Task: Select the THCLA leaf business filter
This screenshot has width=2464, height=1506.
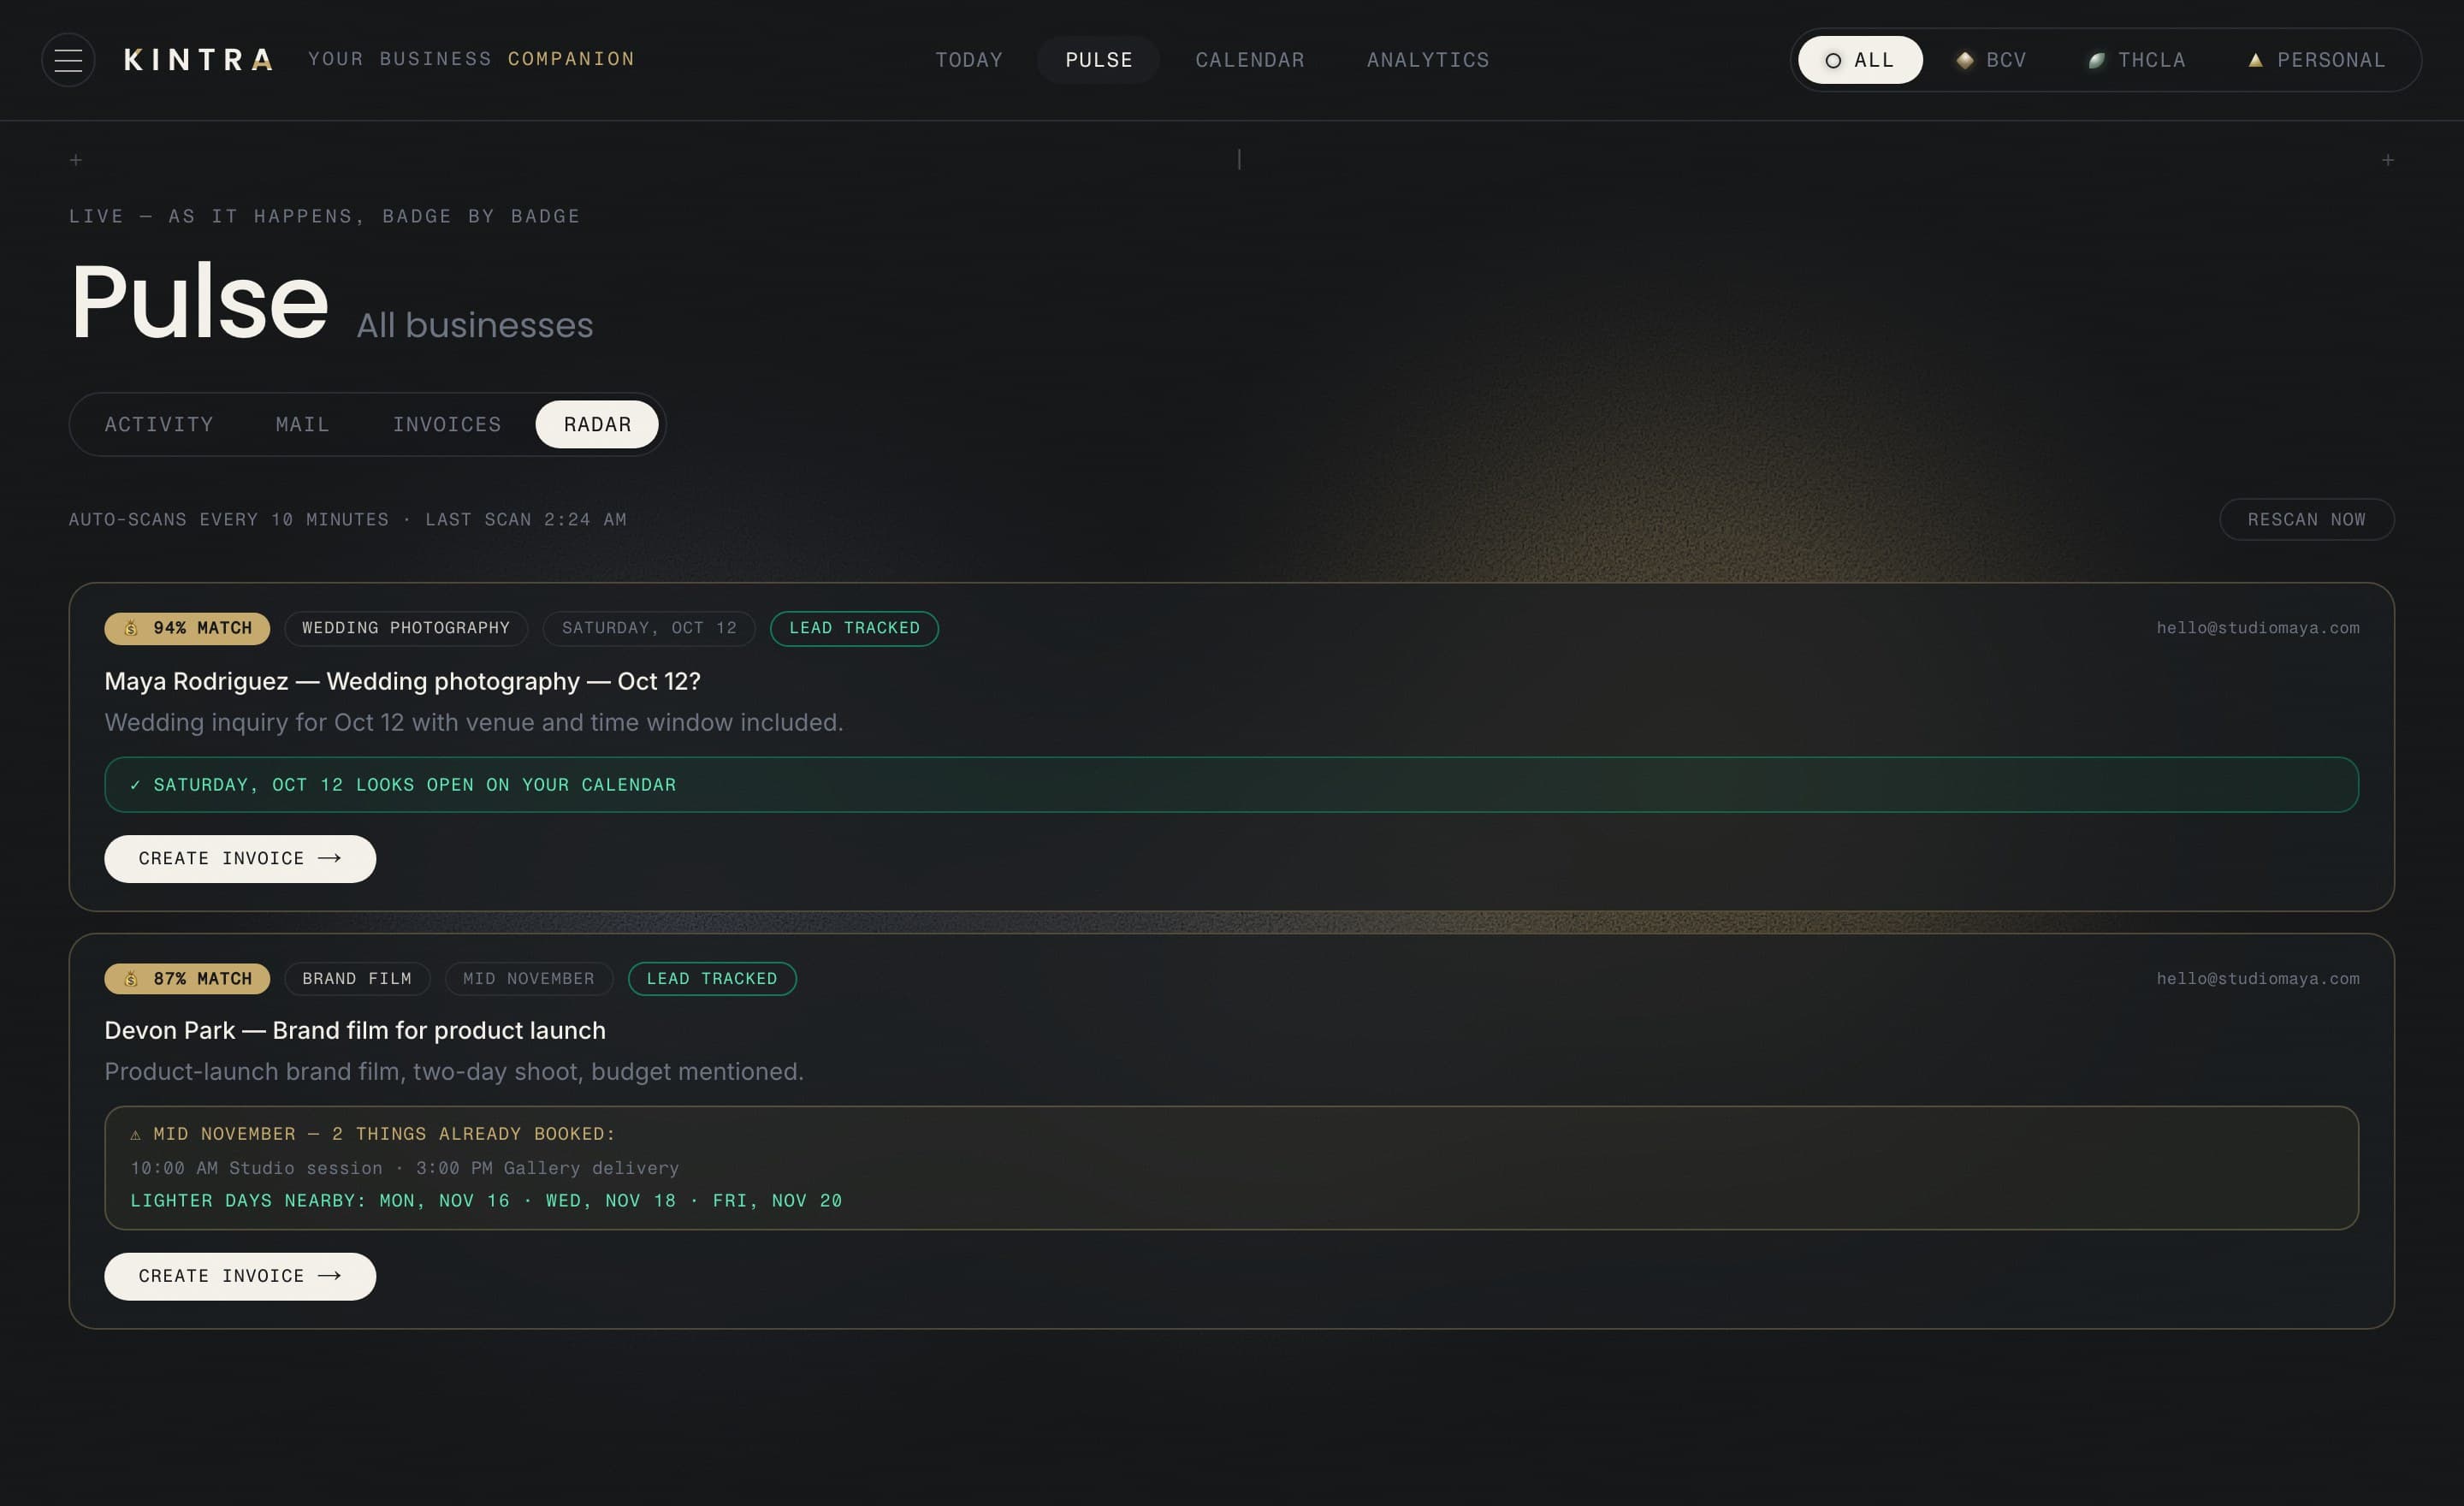Action: pos(2136,60)
